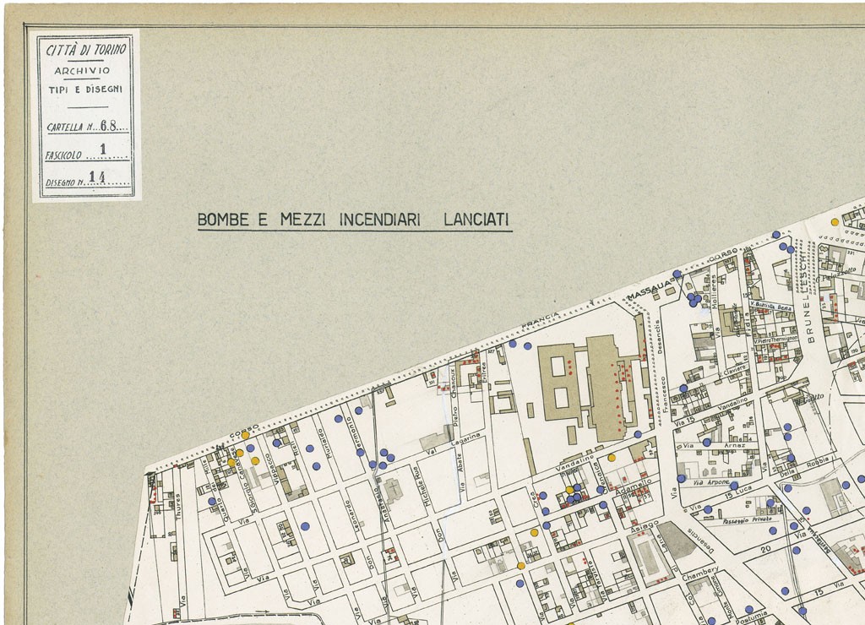This screenshot has width=865, height=625.
Task: Click the 'CARTELLA N. 68' line
Action: 87,127
